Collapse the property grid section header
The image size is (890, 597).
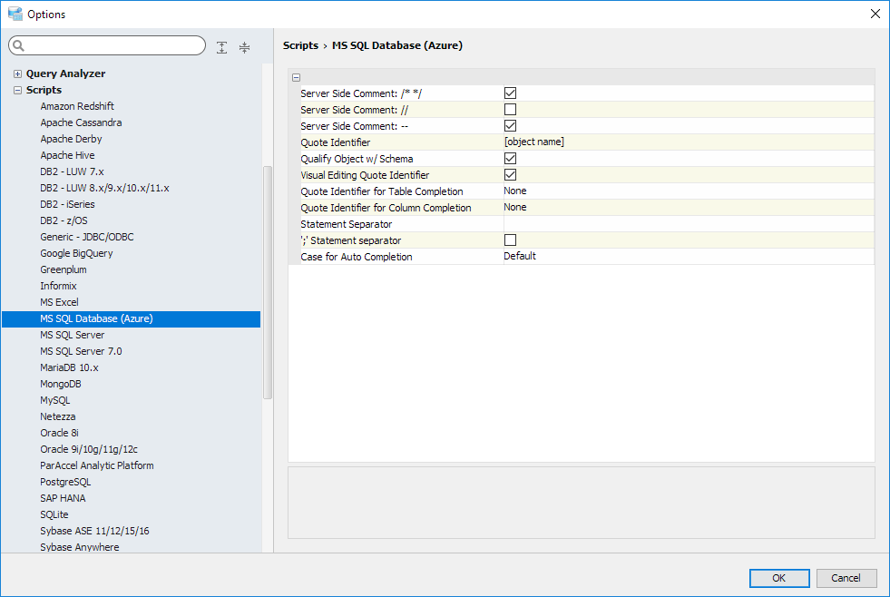(x=297, y=78)
